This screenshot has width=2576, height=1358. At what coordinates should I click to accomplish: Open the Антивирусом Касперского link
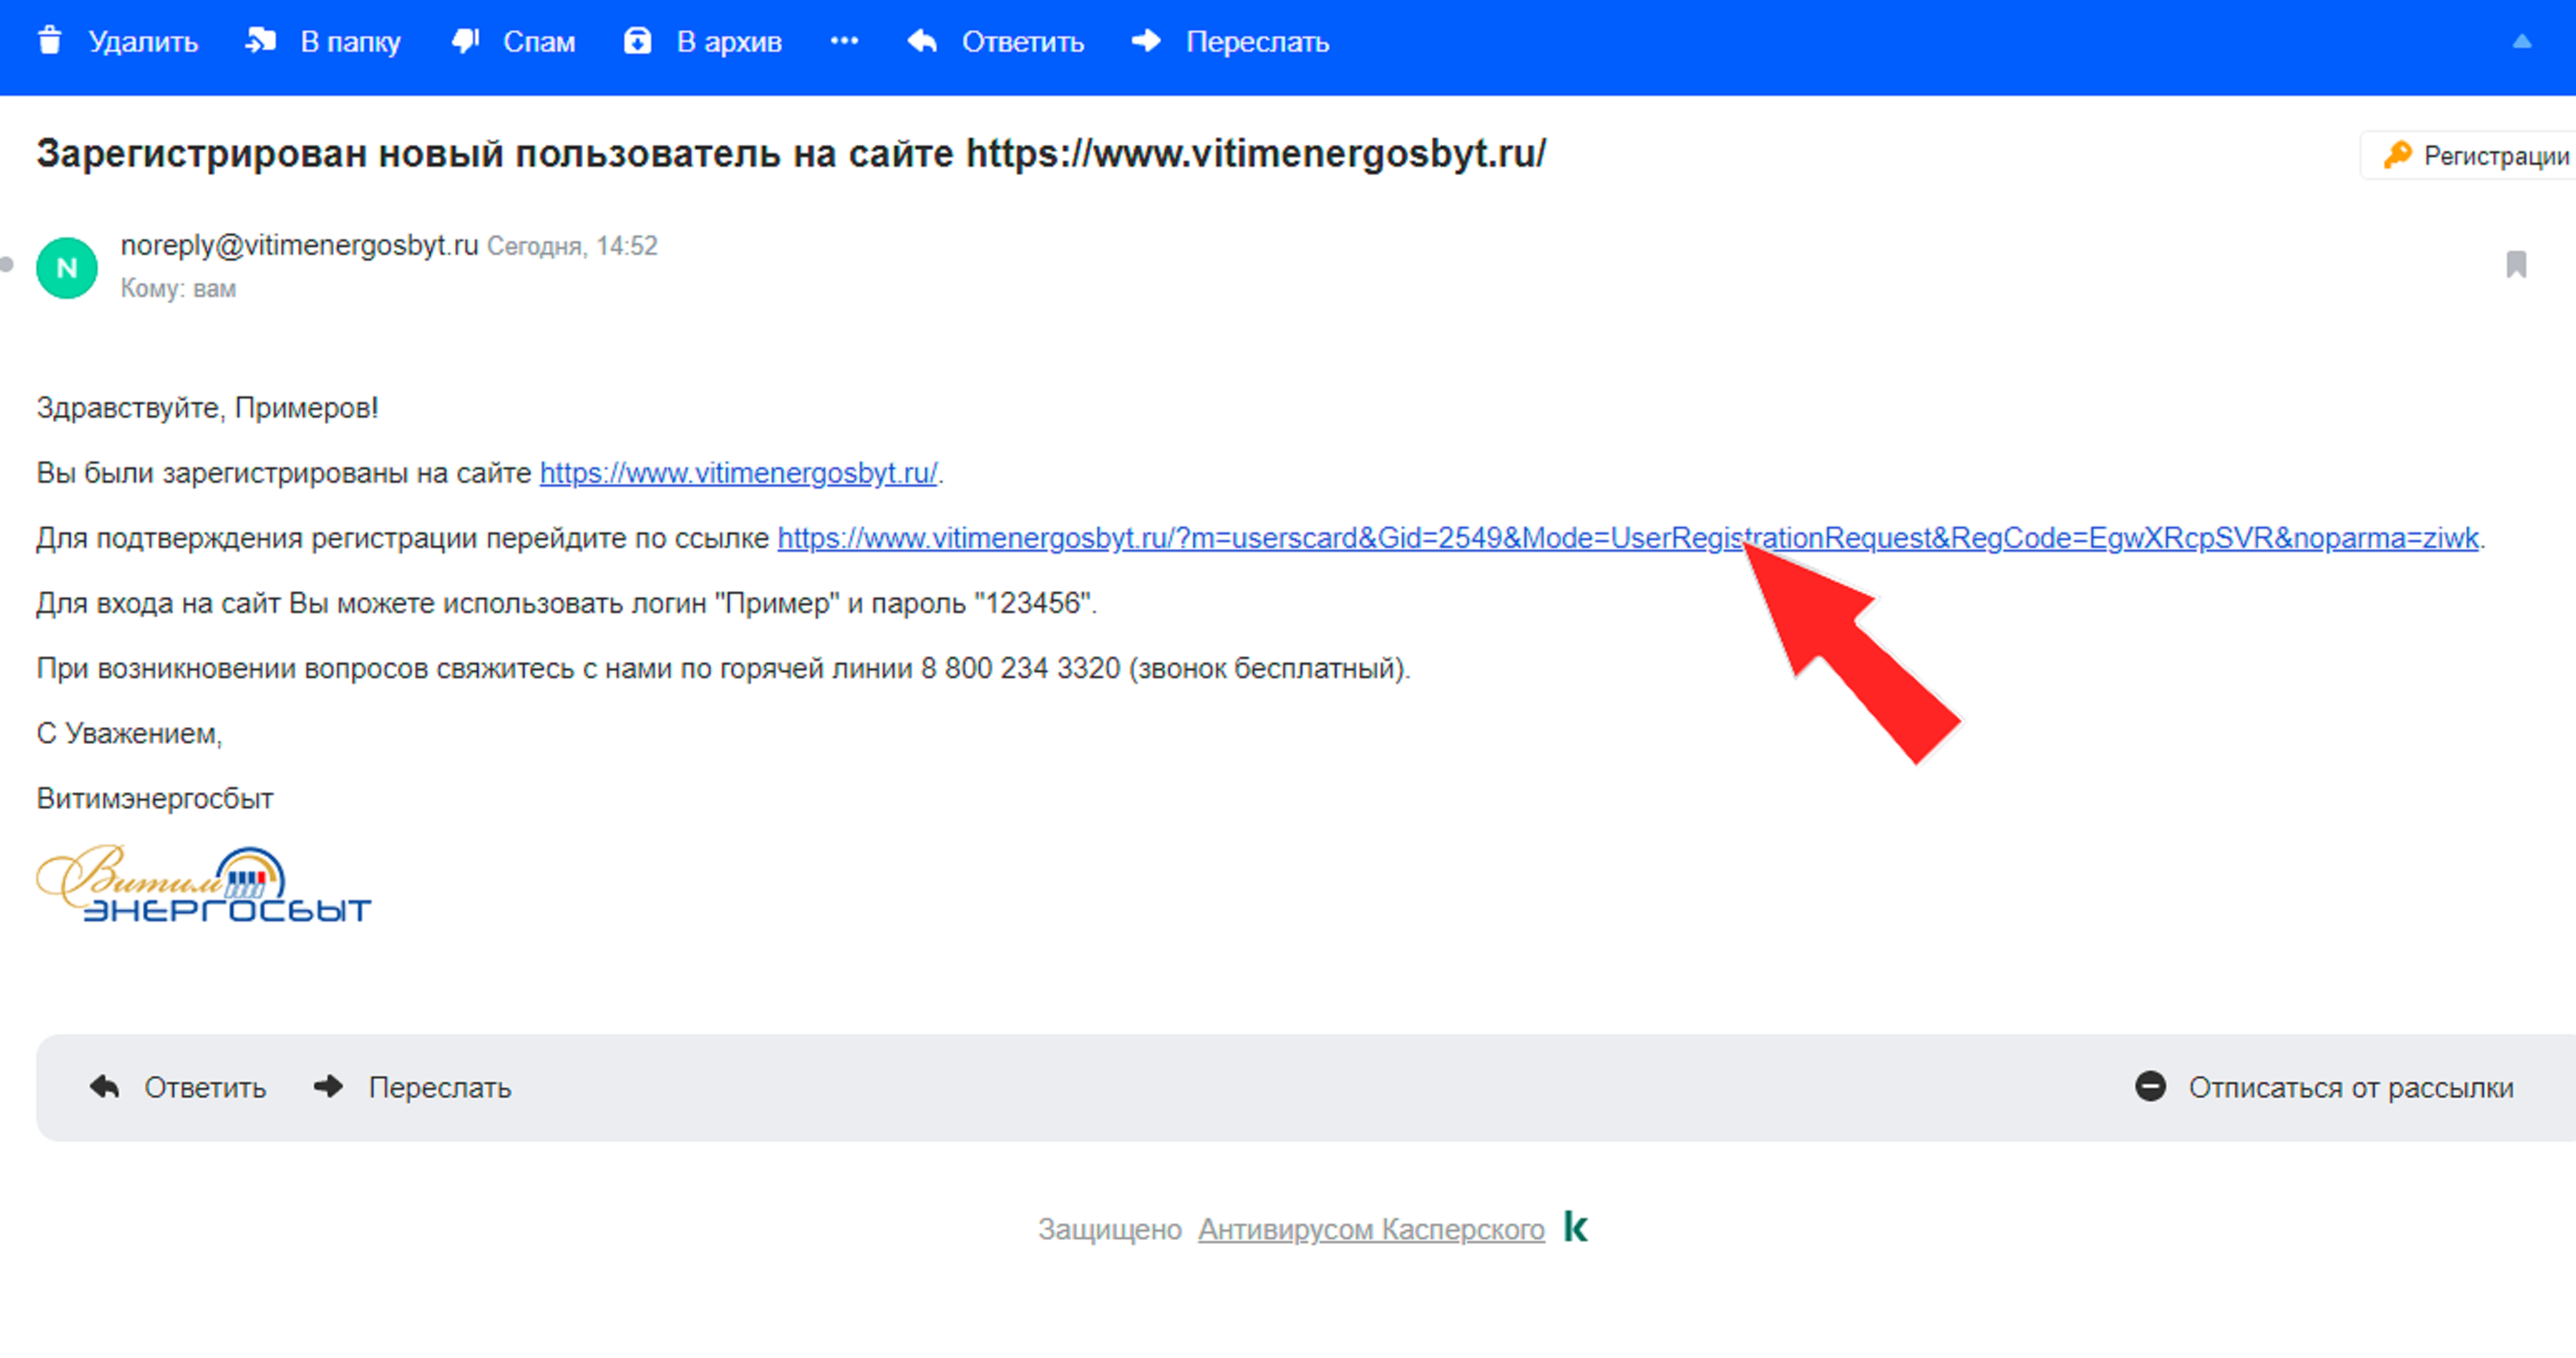(1371, 1230)
